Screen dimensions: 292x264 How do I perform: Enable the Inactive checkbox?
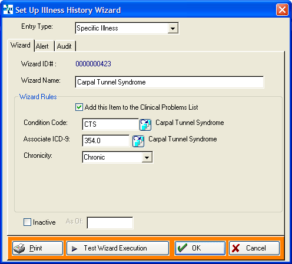(27, 222)
